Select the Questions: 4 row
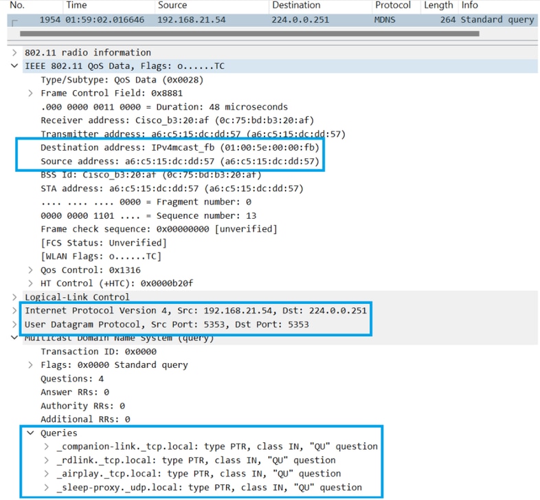The height and width of the screenshot is (500, 540). click(x=72, y=379)
